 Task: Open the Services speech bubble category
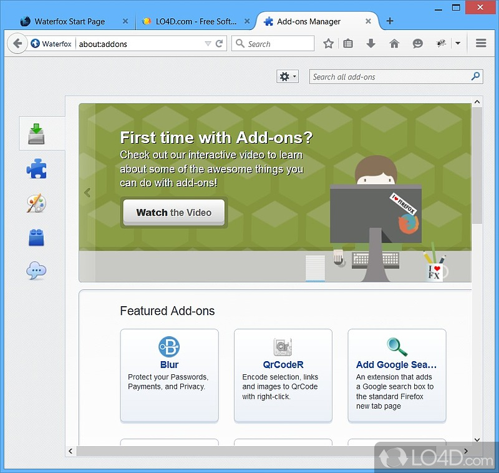click(36, 271)
